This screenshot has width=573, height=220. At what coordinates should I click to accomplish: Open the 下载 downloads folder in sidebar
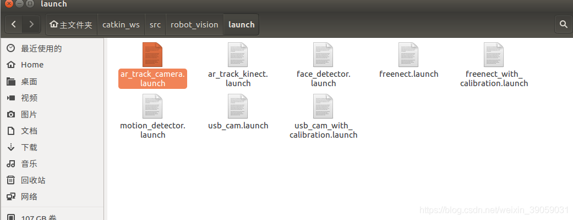tap(29, 147)
